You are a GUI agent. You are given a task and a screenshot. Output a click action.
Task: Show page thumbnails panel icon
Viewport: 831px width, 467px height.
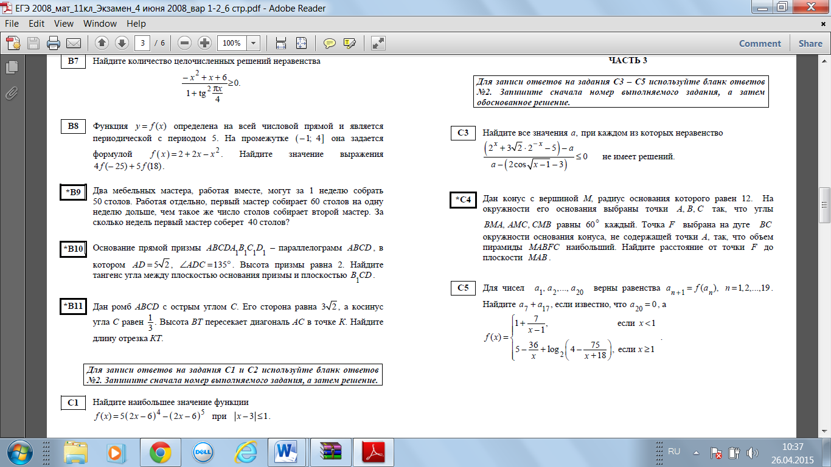(x=11, y=66)
